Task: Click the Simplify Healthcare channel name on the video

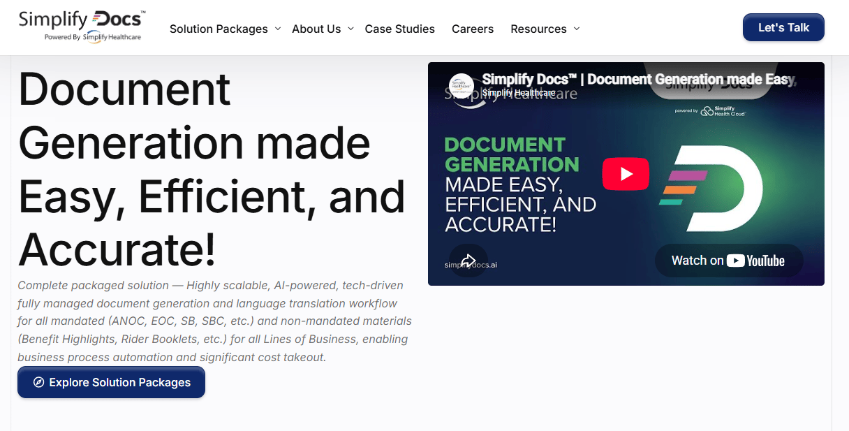Action: pyautogui.click(x=519, y=93)
